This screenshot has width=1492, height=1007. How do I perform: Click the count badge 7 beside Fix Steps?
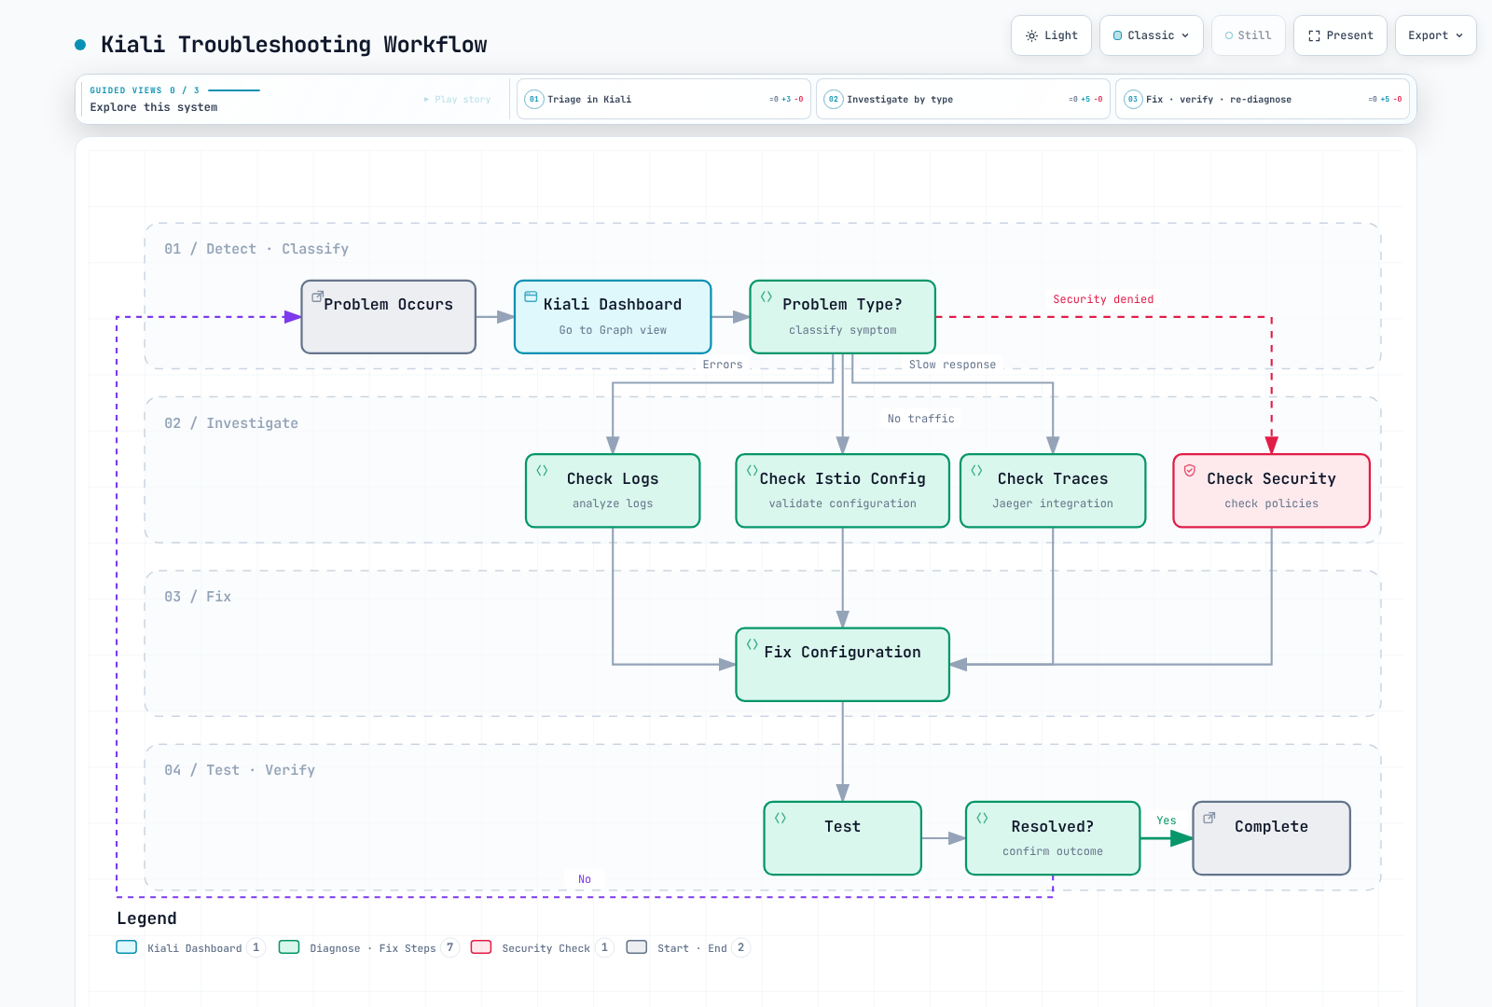(450, 947)
